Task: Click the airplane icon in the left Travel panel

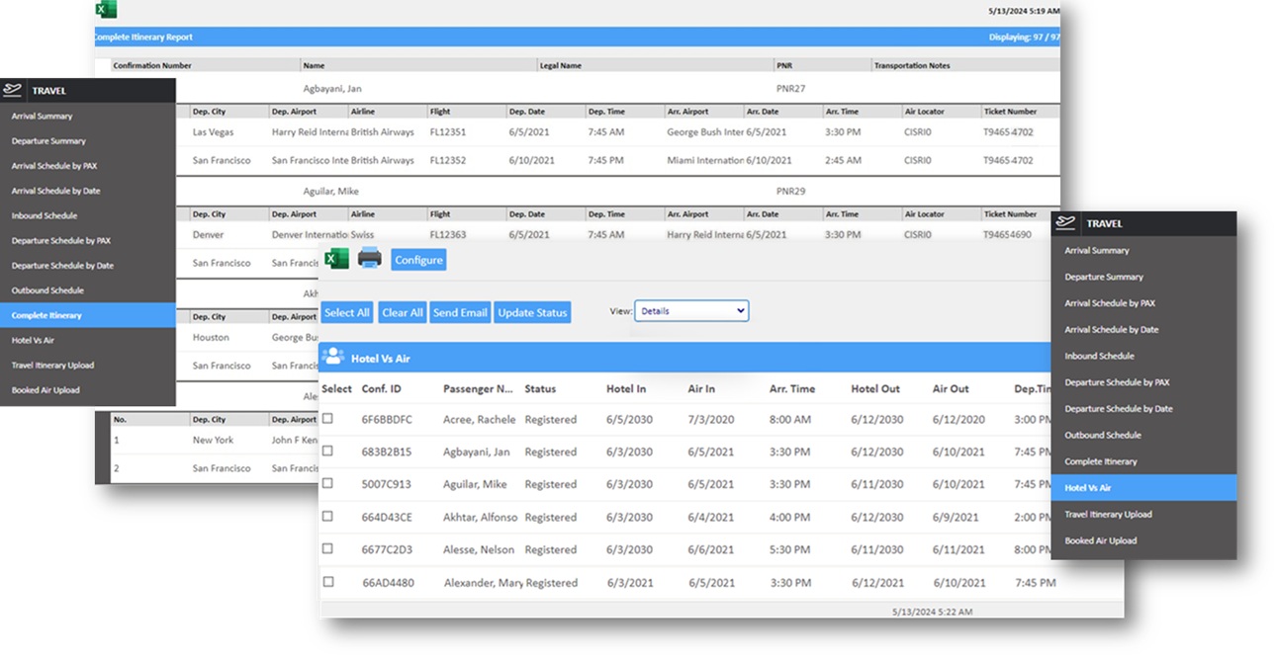Action: pyautogui.click(x=13, y=90)
